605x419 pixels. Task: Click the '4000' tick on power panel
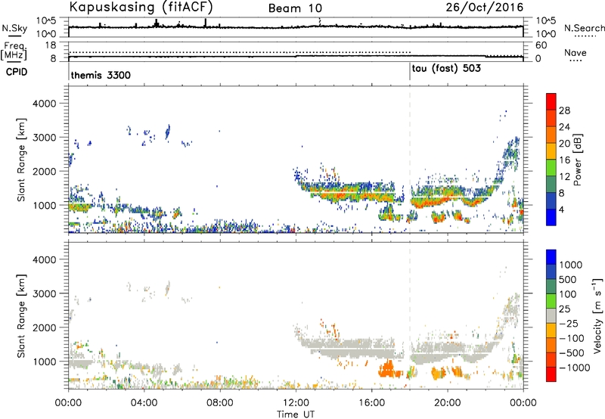[44, 104]
